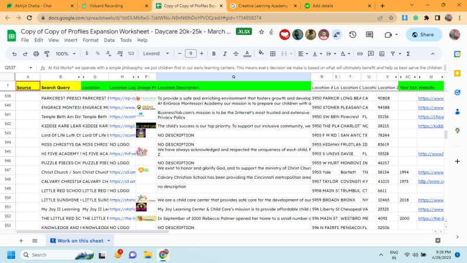
Task: Increase the font size with the plus button
Action: coord(201,54)
